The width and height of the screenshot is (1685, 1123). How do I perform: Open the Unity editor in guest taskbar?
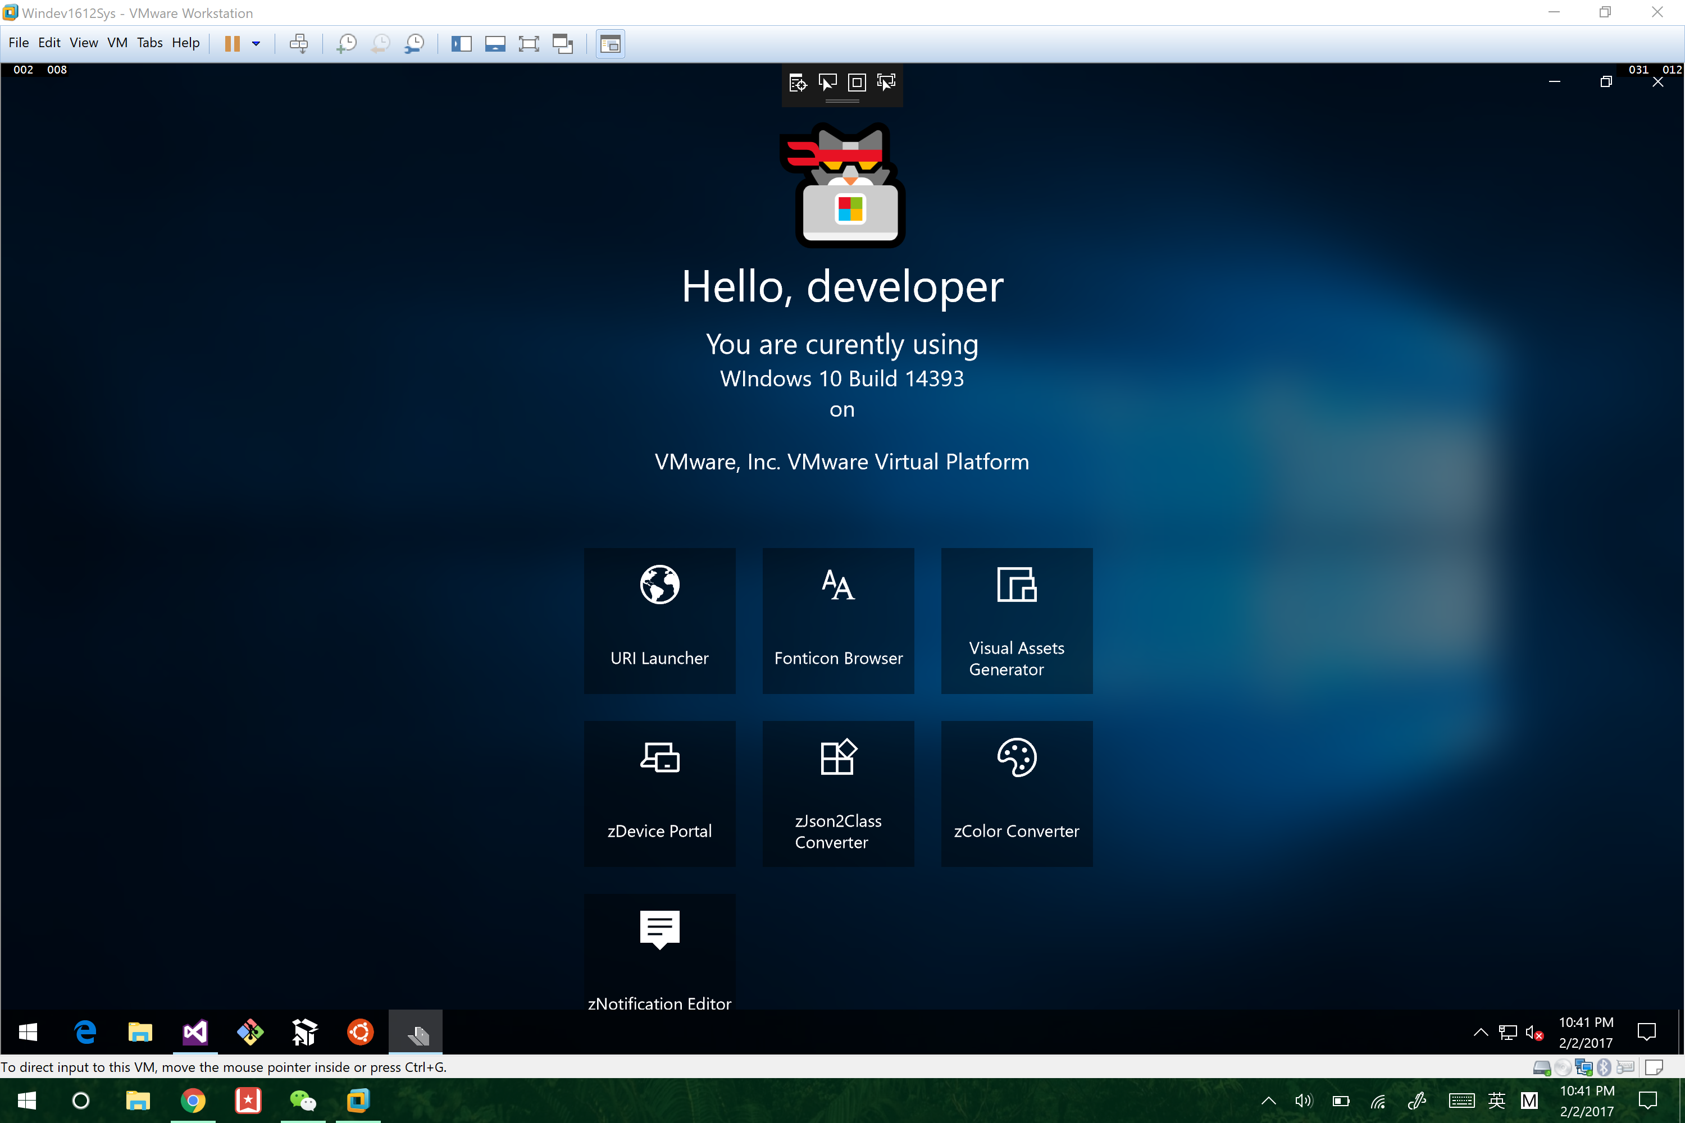pos(305,1032)
